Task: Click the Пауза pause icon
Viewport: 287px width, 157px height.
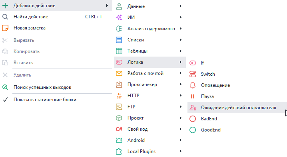Action: pos(193,96)
